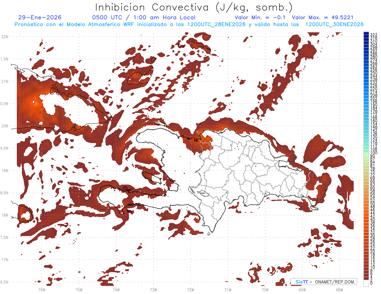This screenshot has height=294, width=381.
Task: Click the '73W' longitude label
Action: pos(153,289)
